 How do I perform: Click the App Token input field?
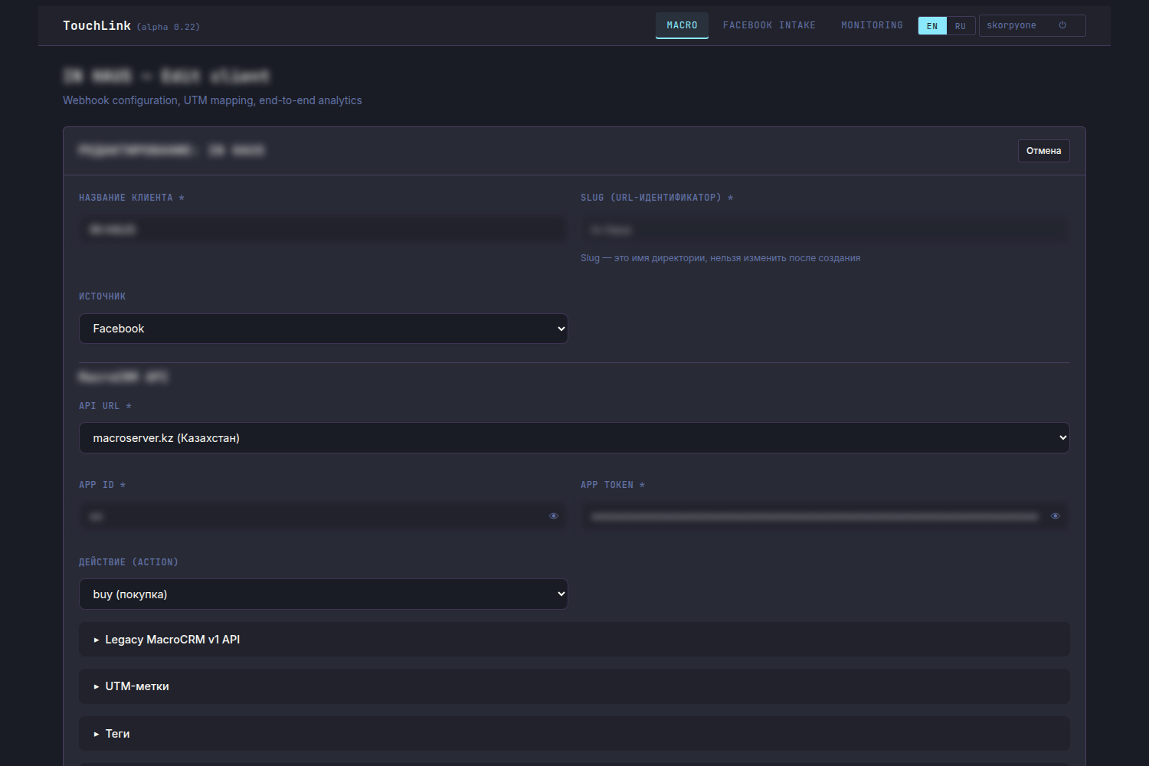coord(825,516)
